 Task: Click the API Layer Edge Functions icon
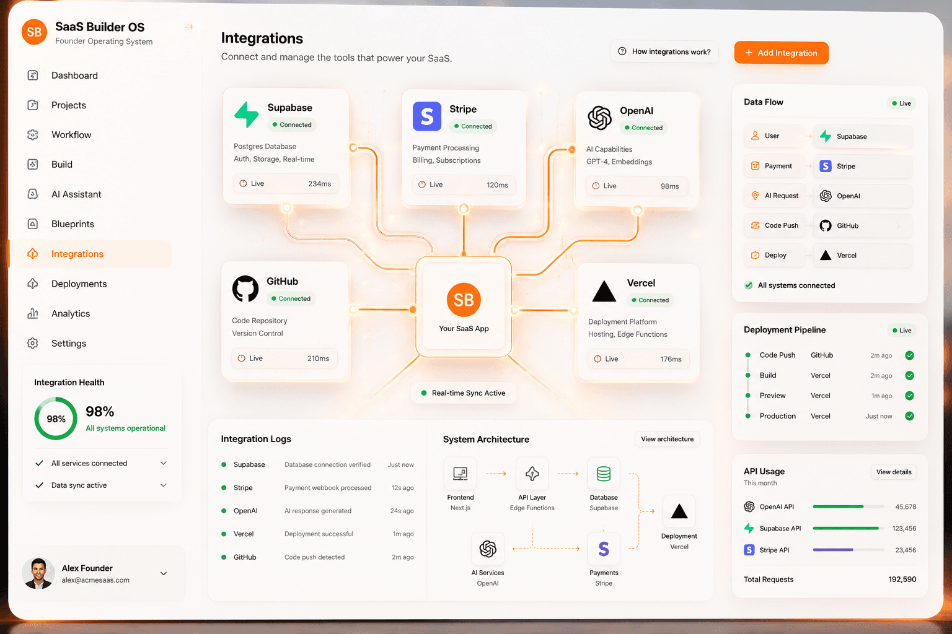[532, 474]
